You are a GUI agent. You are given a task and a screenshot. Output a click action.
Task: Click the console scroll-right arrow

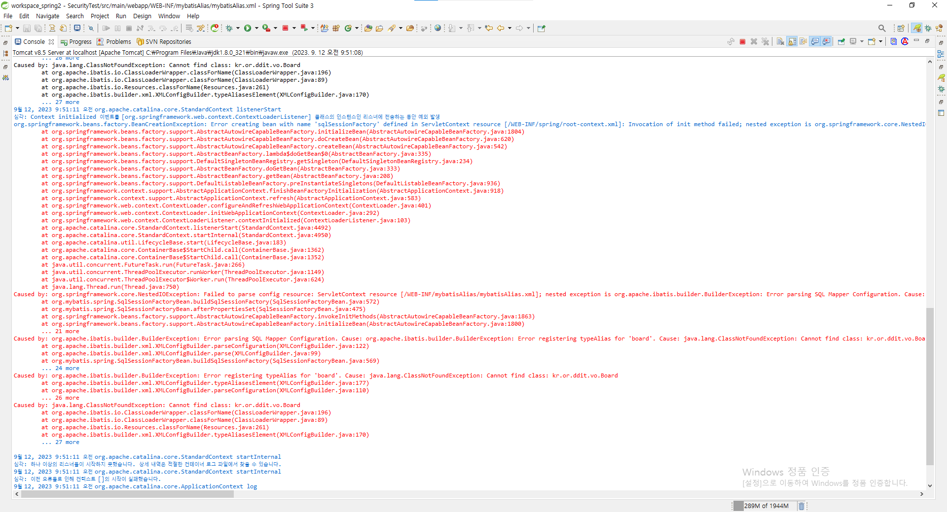coord(922,494)
